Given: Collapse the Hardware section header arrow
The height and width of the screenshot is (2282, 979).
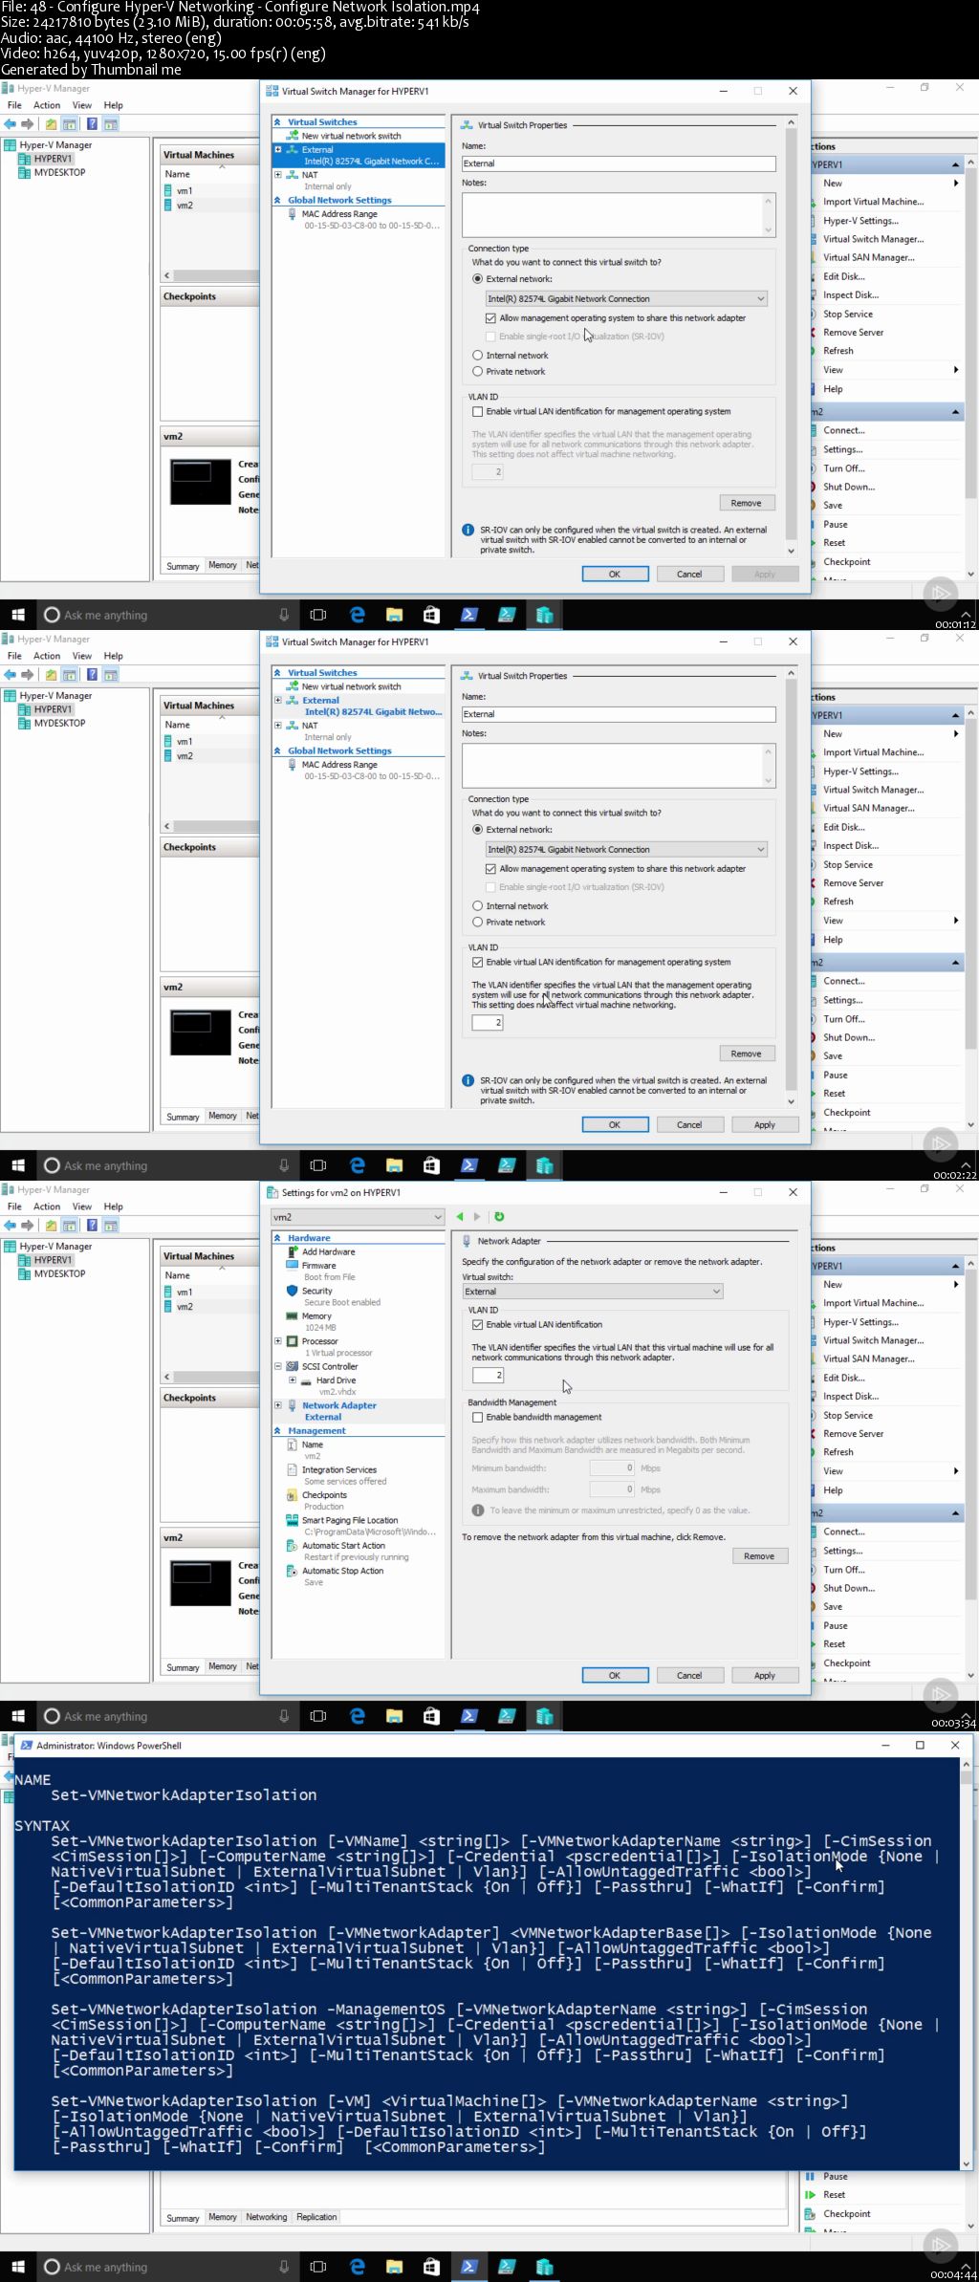Looking at the screenshot, I should point(278,1238).
